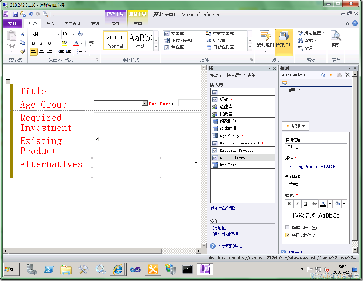Click the Undo icon in quick access toolbar
Viewport: 363px width, 281px height.
[x=31, y=14]
